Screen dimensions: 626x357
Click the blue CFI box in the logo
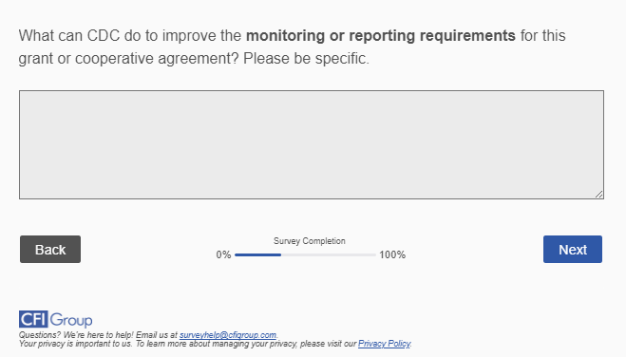pos(33,319)
